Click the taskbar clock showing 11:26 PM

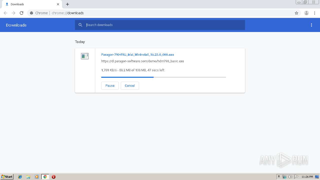pos(307,177)
